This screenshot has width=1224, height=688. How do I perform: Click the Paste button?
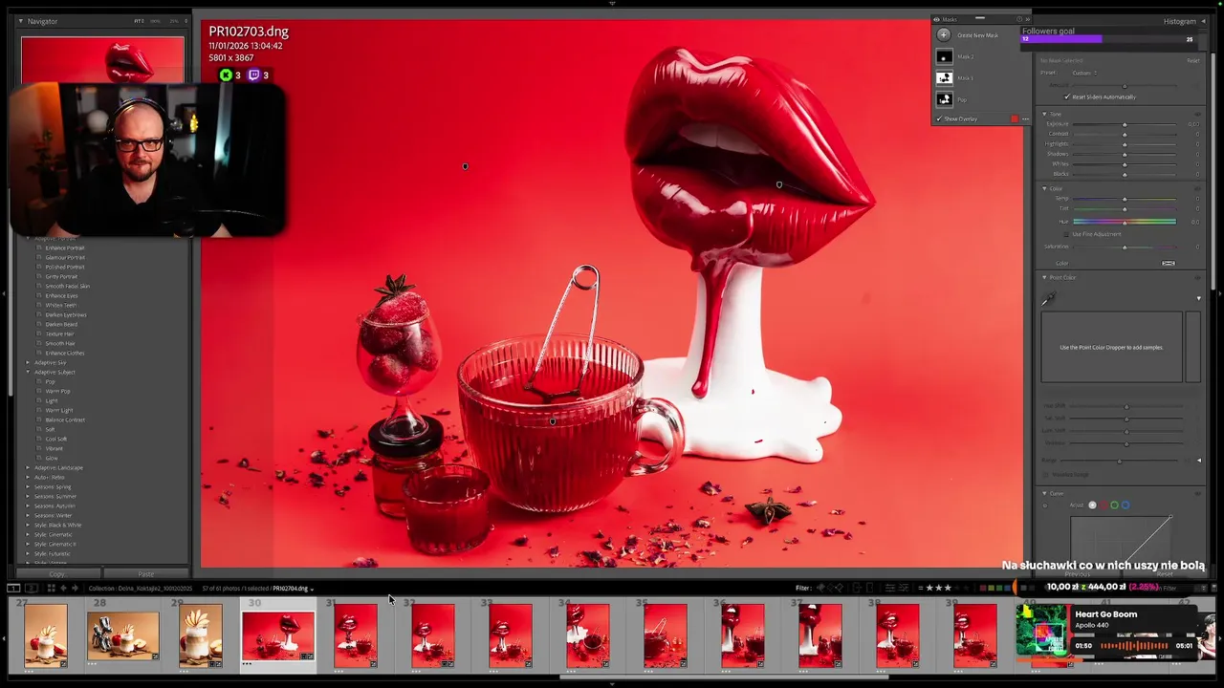145,574
